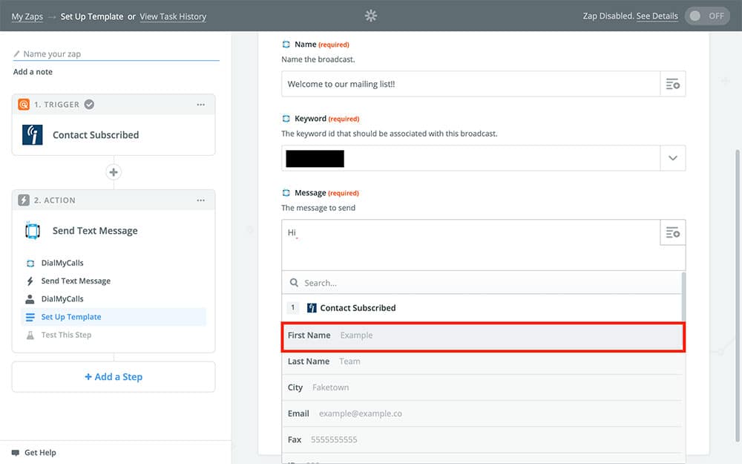The image size is (742, 464).
Task: Click the Search box in field picker
Action: (x=482, y=283)
